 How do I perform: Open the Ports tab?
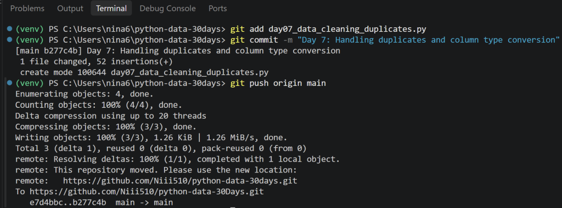tap(217, 8)
